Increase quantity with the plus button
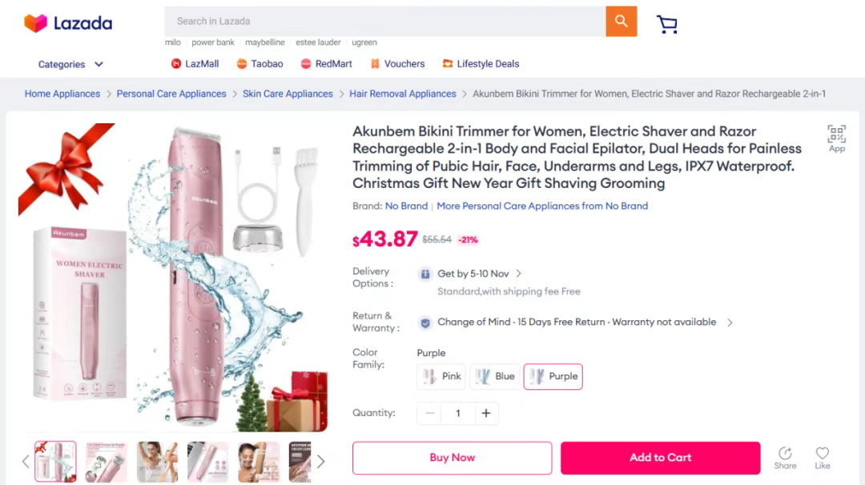This screenshot has width=865, height=485. (x=486, y=413)
